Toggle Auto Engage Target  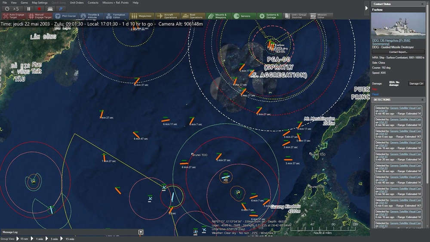(x=14, y=16)
